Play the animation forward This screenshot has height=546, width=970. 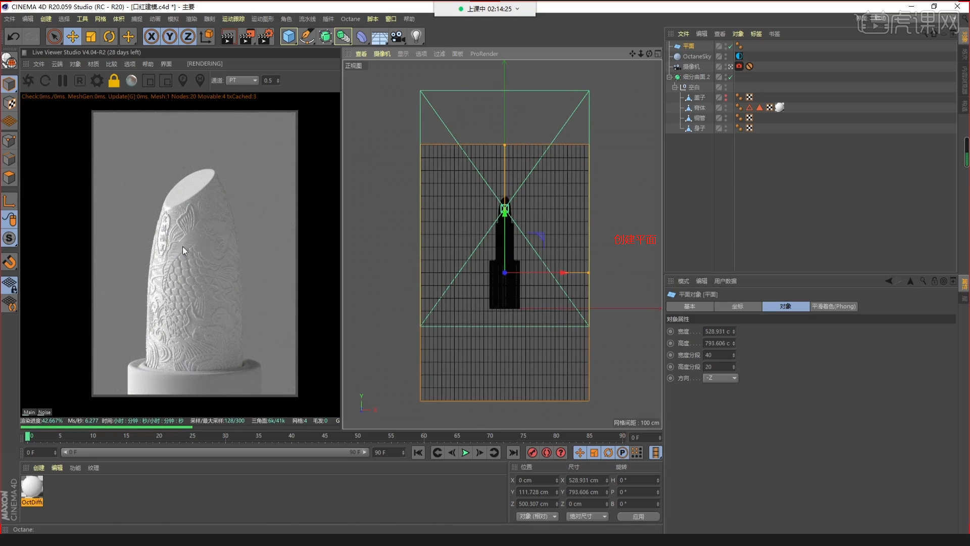coord(465,453)
